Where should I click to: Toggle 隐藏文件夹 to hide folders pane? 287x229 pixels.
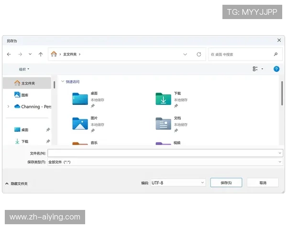(x=16, y=184)
